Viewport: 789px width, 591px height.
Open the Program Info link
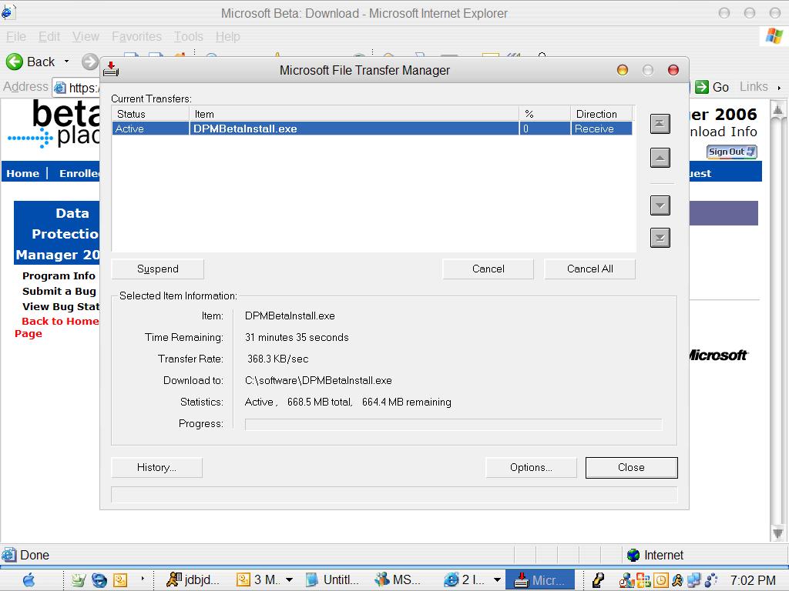tap(59, 276)
